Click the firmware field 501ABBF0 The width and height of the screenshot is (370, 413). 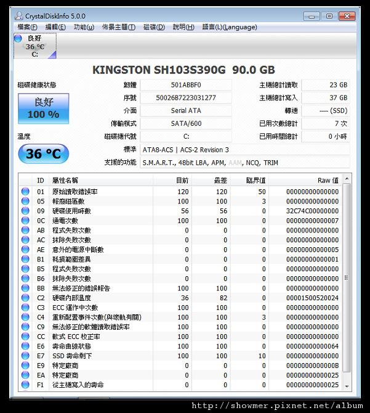[186, 85]
